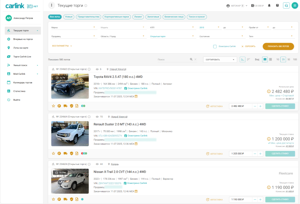The width and height of the screenshot is (300, 204).
Task: Click Сделать ставку for Renault Duster
Action: tap(280, 154)
